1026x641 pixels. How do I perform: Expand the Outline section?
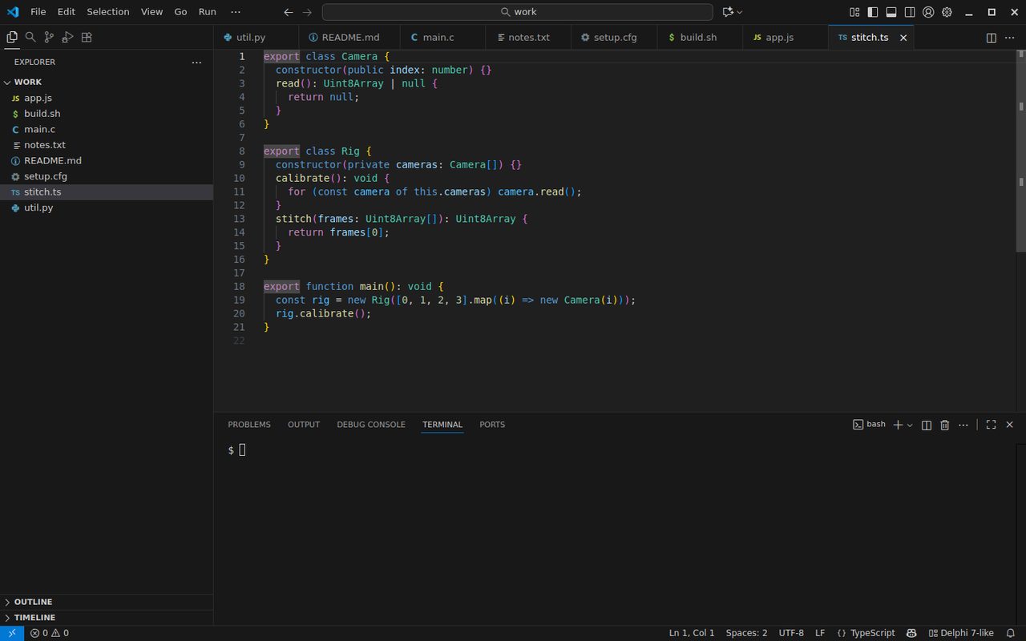(x=107, y=602)
